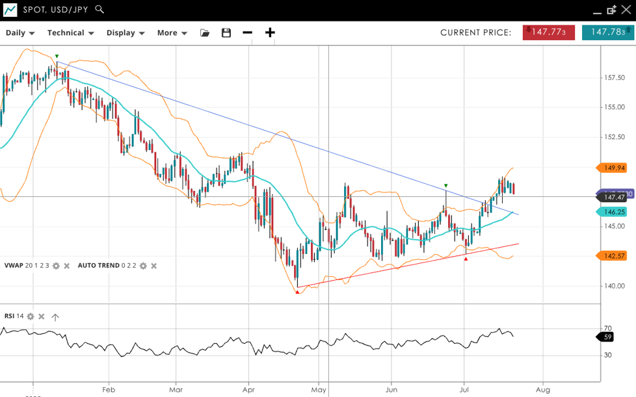Viewport: 636px width, 397px height.
Task: Open the More menu
Action: [172, 33]
